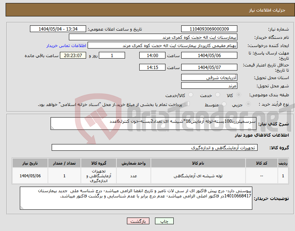Click the اطلاعات کالاهای مورد نیاز heading

point(262,135)
